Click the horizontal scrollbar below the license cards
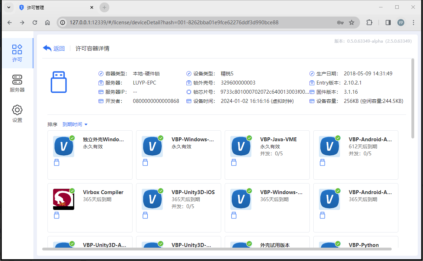Viewport: 423px width, 261px height. tap(217, 249)
